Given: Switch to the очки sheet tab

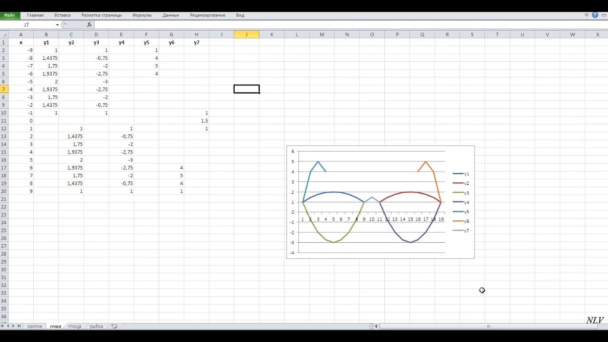Looking at the screenshot, I should 55,326.
